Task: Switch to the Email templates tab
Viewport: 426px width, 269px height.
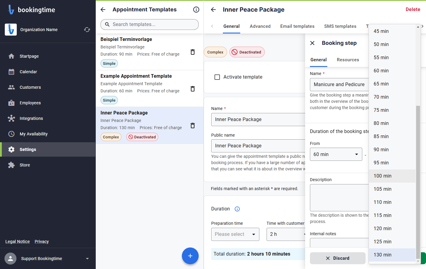Action: pos(297,26)
